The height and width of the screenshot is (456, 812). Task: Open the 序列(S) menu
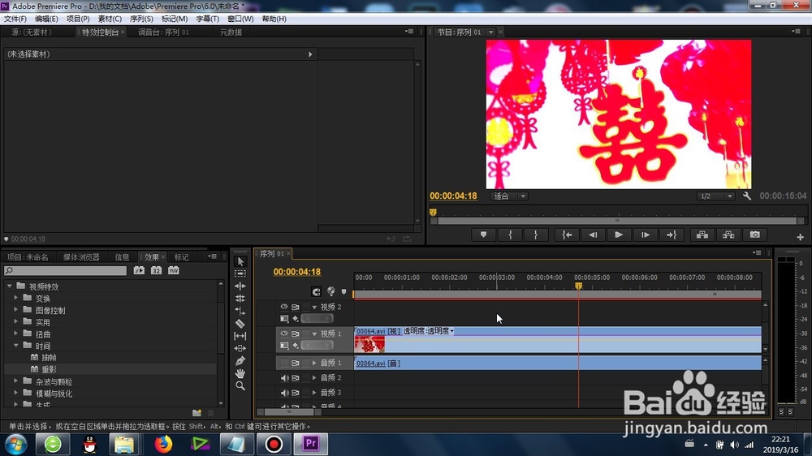pos(141,19)
